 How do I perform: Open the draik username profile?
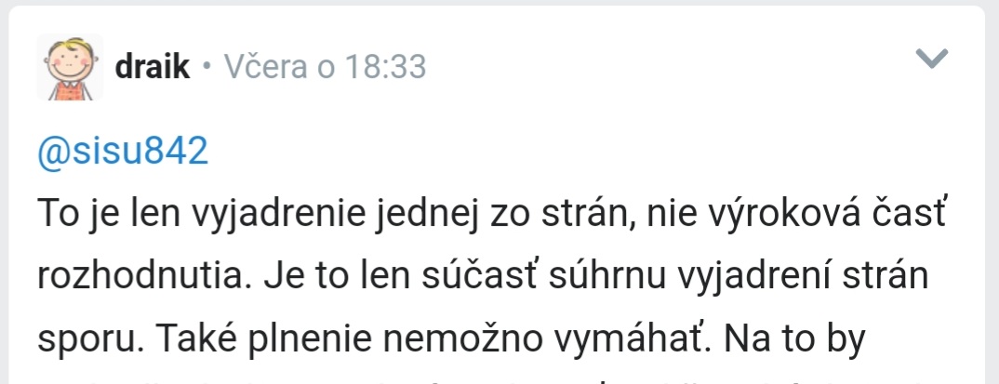pos(152,67)
